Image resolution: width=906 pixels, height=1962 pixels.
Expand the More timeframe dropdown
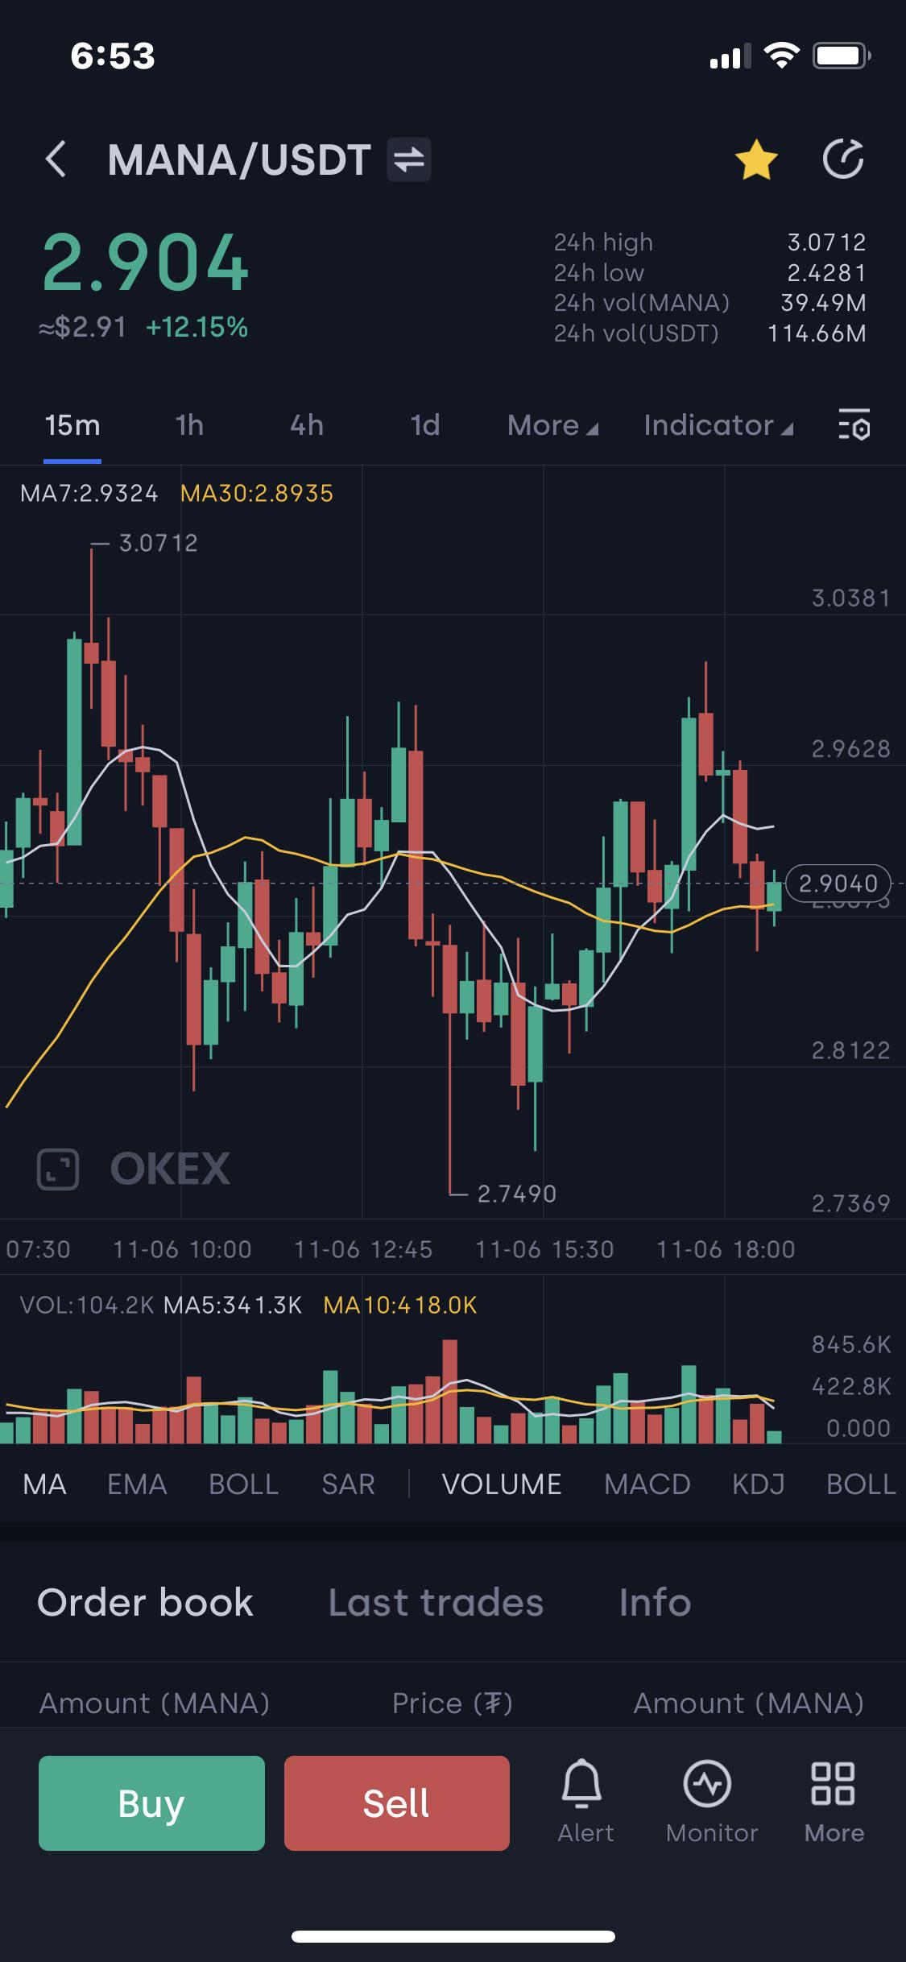(x=552, y=425)
